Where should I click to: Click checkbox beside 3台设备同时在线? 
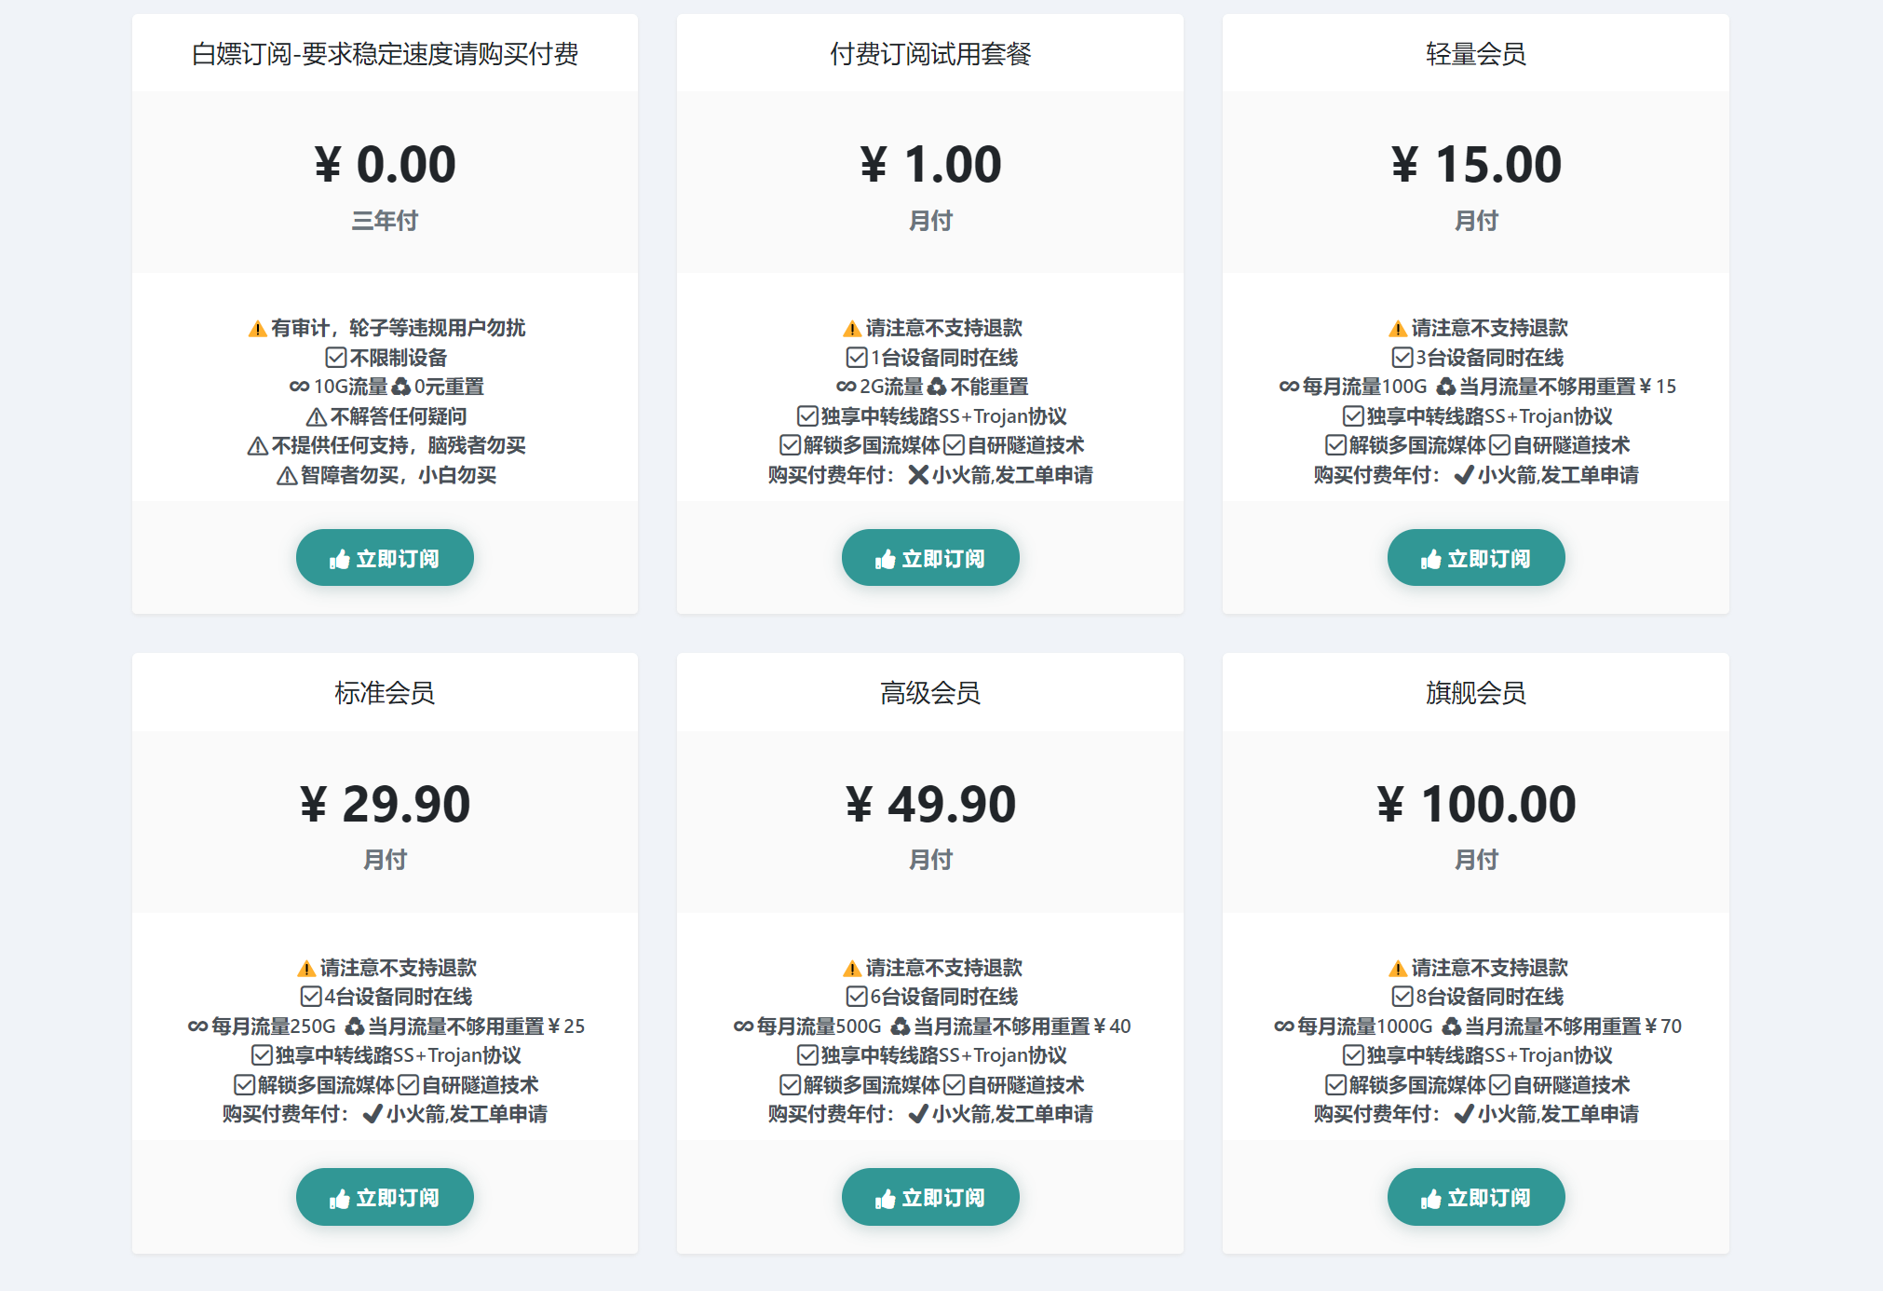pyautogui.click(x=1402, y=358)
